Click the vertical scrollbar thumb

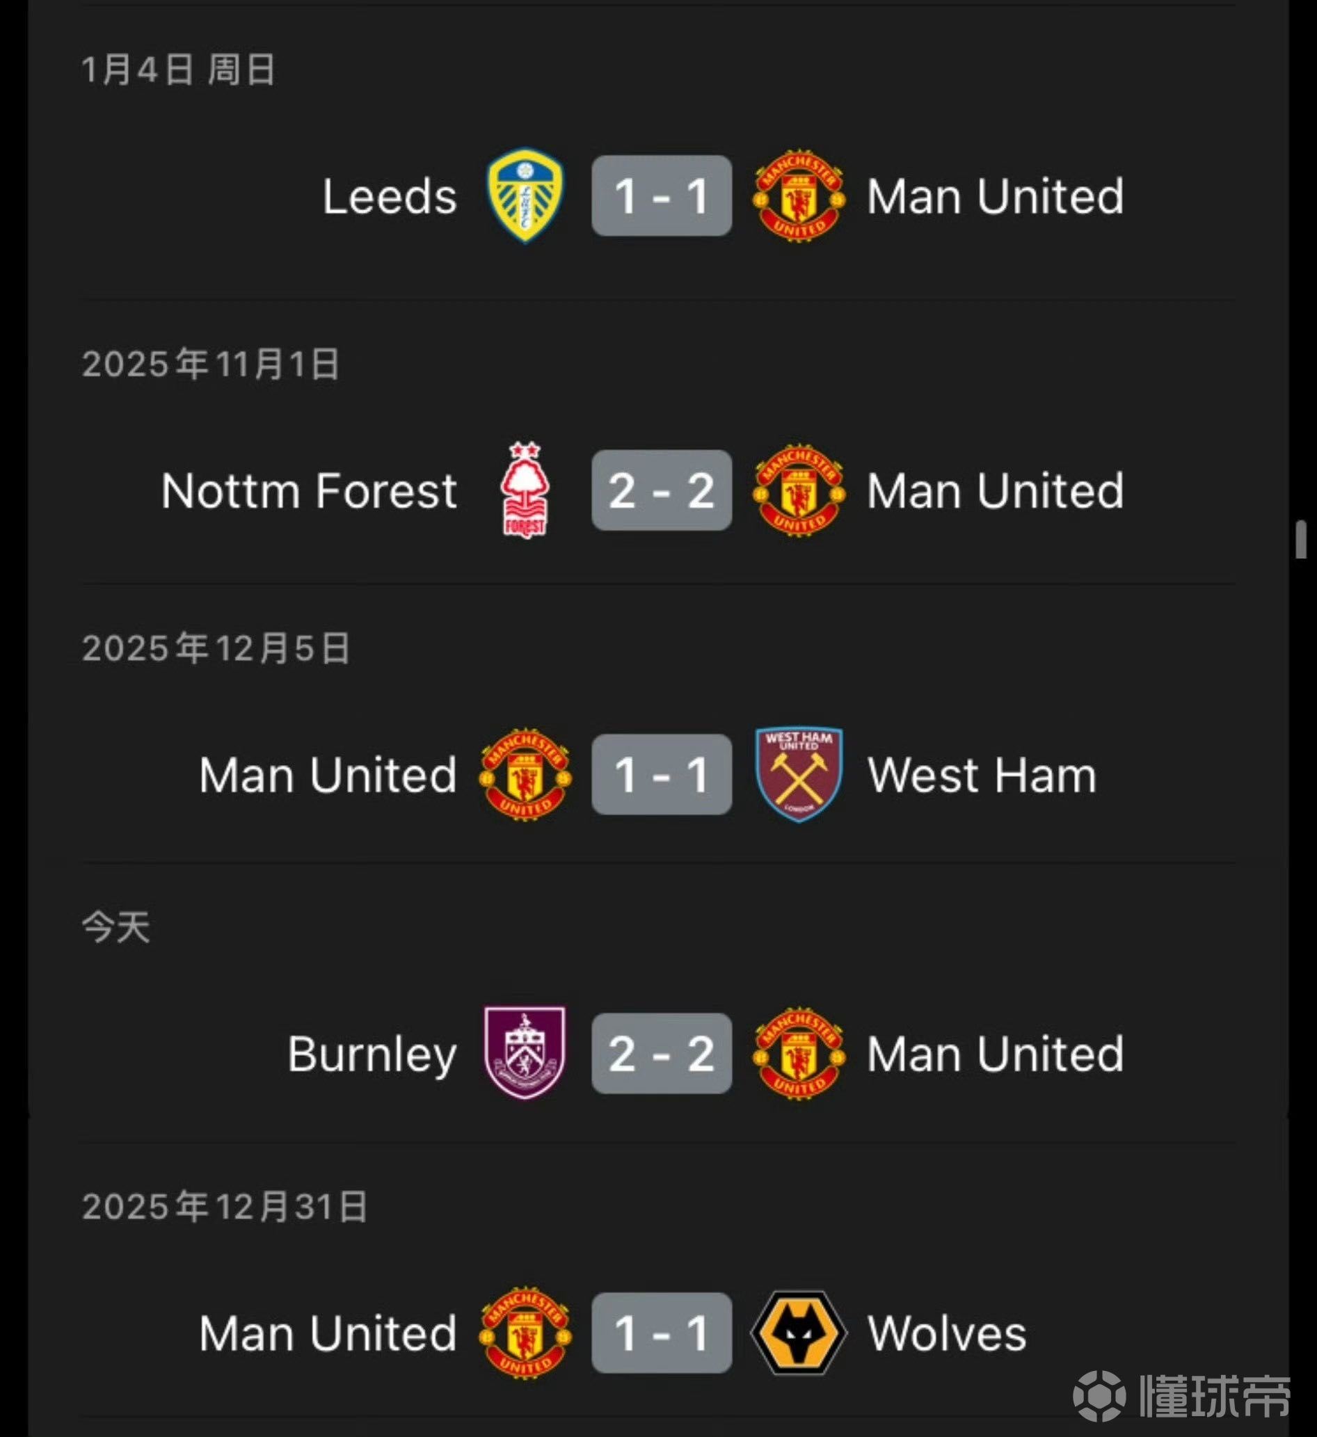[1300, 540]
